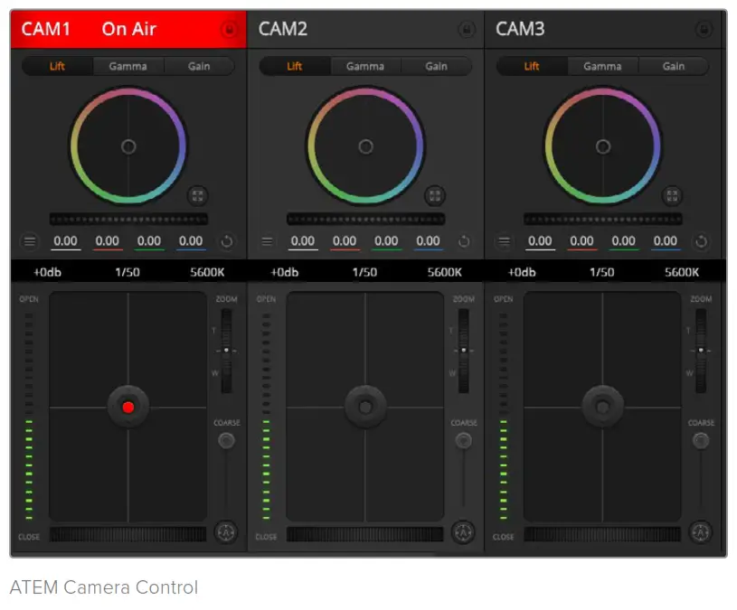
Task: Select the Gamma tab in CAM1
Action: (128, 66)
